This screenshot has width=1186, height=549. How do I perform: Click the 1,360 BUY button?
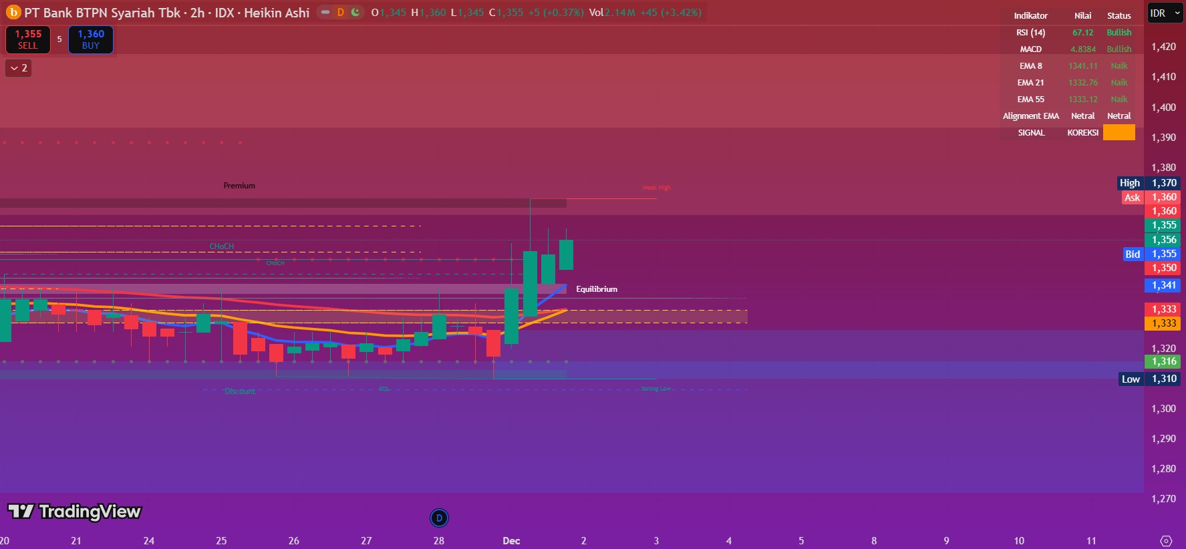(x=91, y=39)
